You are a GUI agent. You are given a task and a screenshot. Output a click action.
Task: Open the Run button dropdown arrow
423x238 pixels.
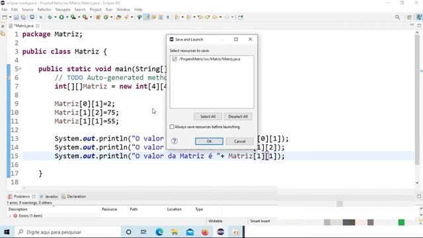tap(67, 17)
